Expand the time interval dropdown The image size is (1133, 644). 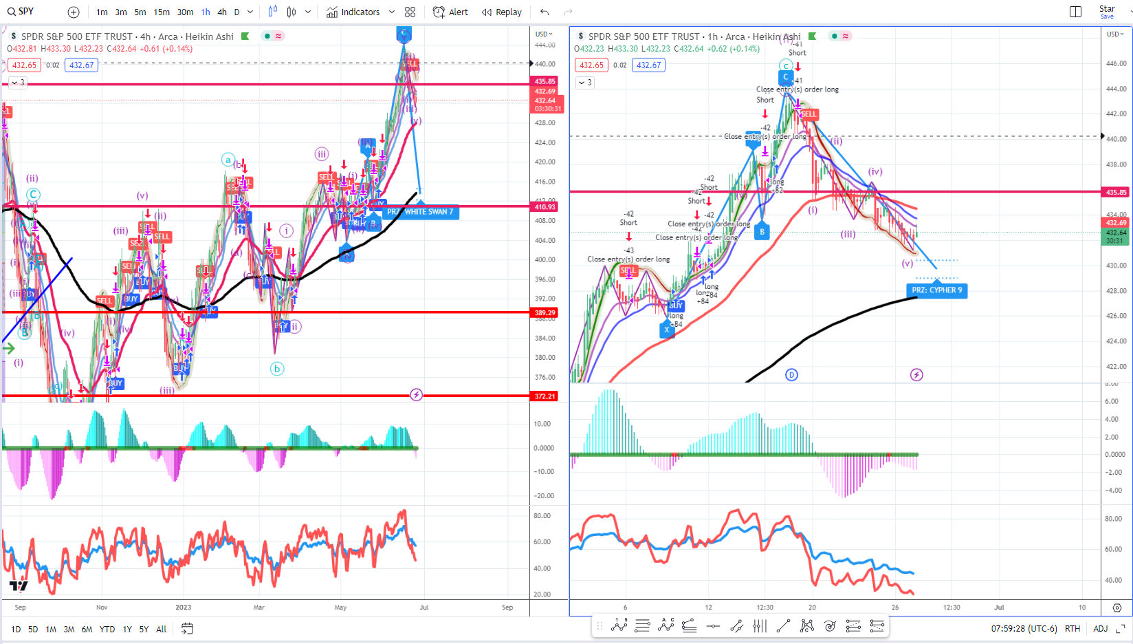(x=250, y=12)
